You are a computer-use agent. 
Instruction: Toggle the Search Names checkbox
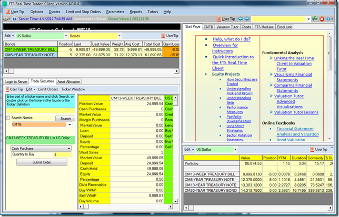8,118
